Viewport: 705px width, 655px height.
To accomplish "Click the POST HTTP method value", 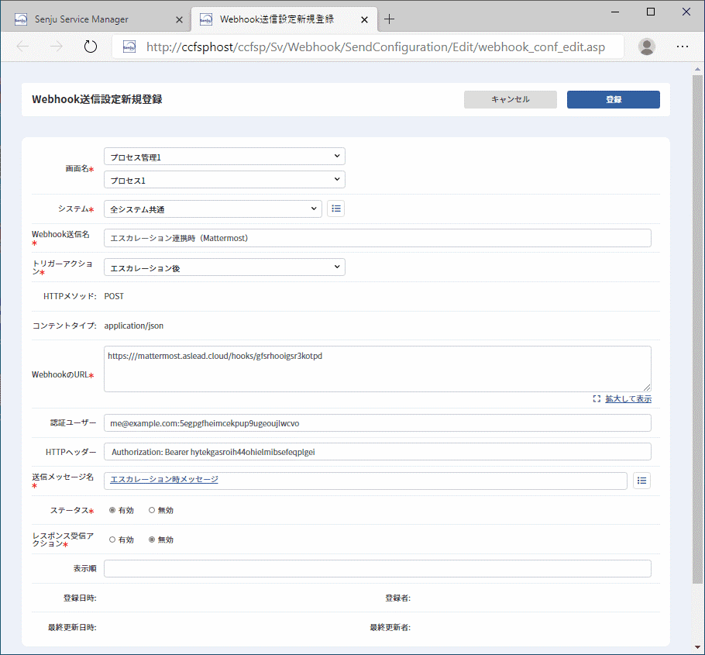I will click(114, 296).
